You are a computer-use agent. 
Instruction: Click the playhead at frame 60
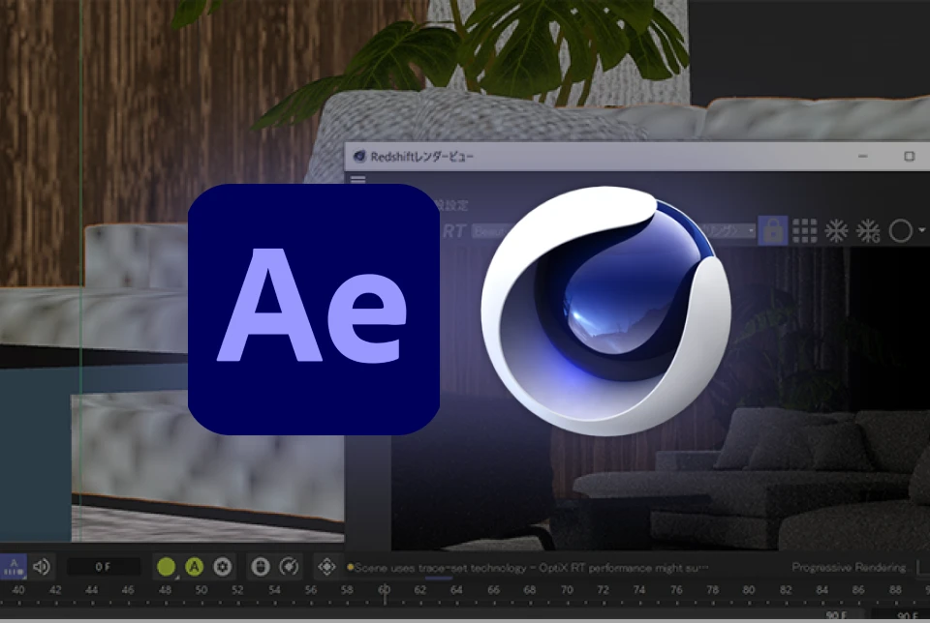[385, 592]
